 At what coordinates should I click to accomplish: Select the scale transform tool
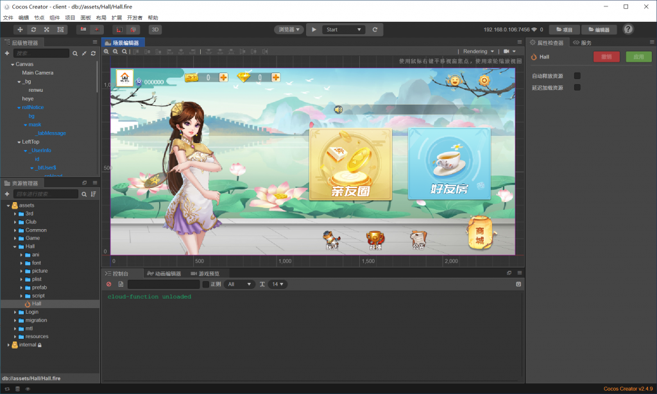point(47,30)
